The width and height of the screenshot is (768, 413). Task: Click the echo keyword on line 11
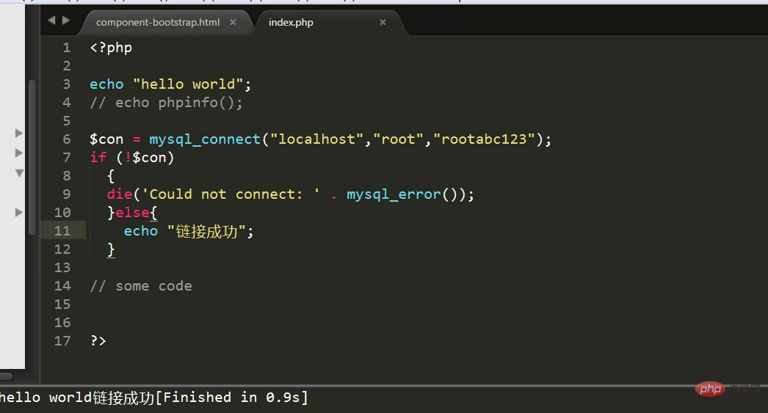pyautogui.click(x=140, y=231)
